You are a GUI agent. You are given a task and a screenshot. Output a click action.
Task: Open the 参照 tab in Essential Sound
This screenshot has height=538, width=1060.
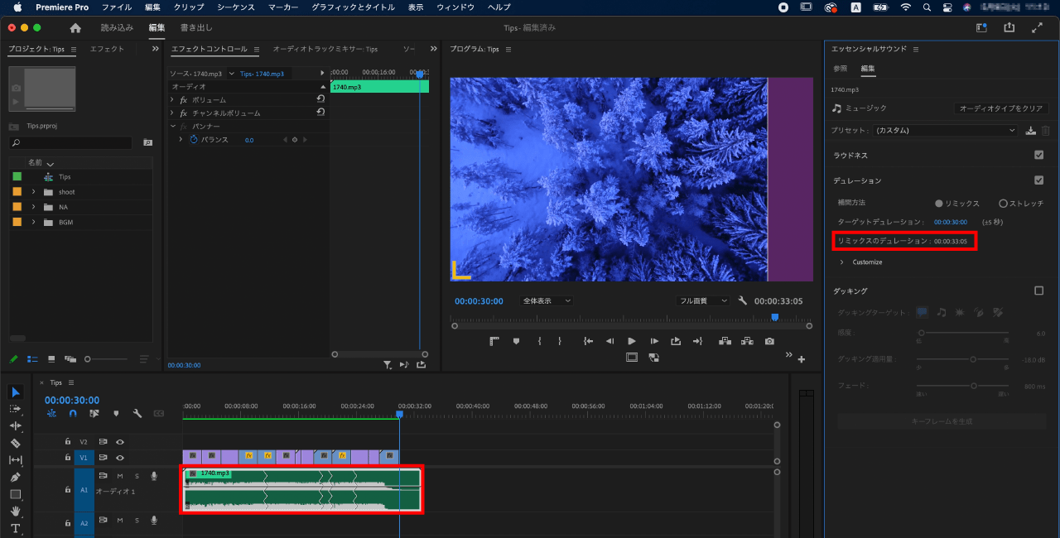click(x=840, y=68)
